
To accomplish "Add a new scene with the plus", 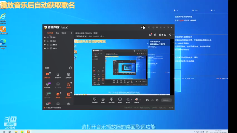I will 71,33.
